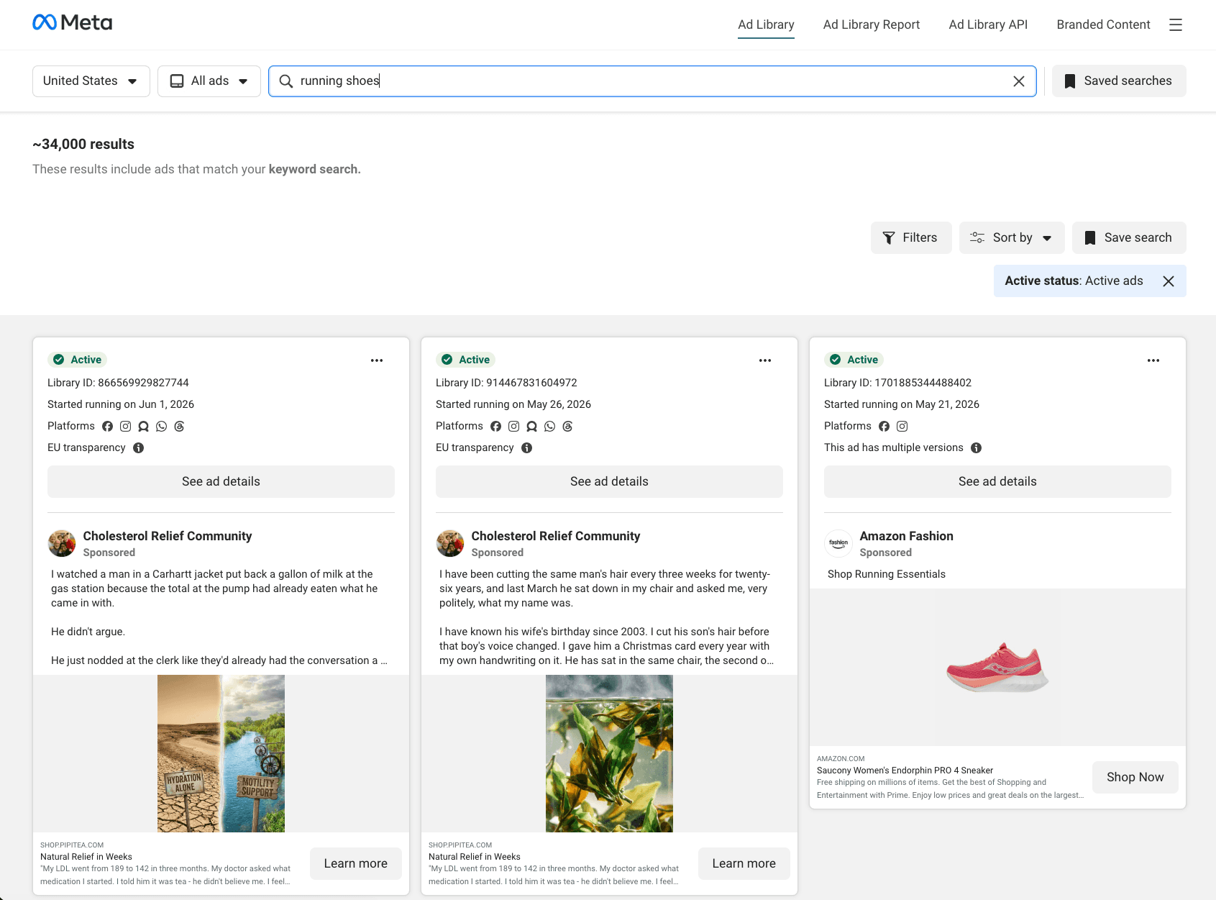Open the Ad Library Report tab
Image resolution: width=1216 pixels, height=900 pixels.
[x=871, y=24]
